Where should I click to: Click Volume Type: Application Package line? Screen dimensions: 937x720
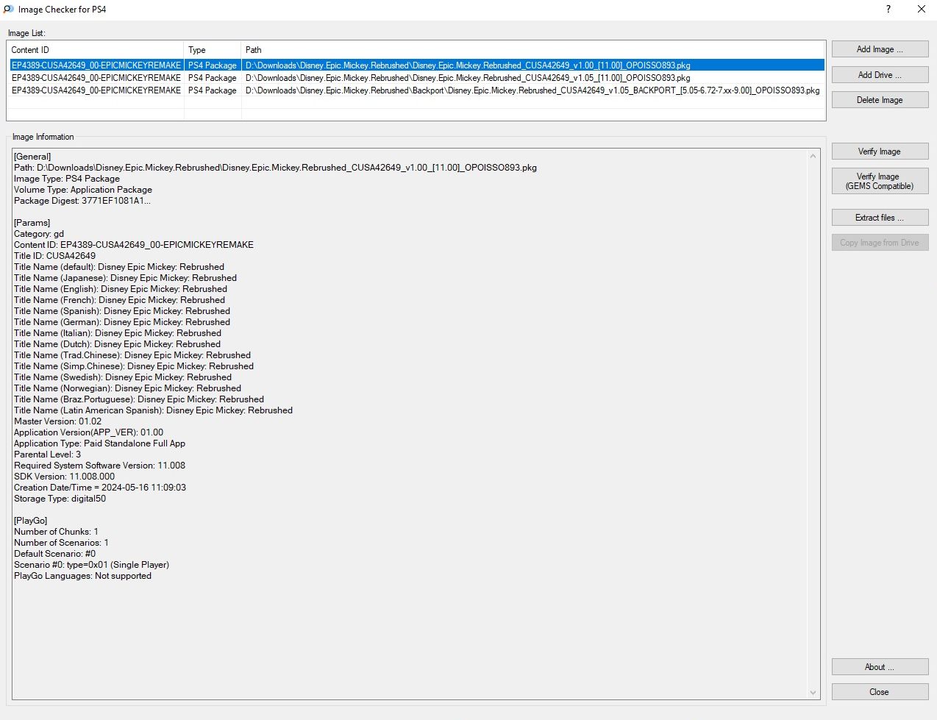coord(83,190)
